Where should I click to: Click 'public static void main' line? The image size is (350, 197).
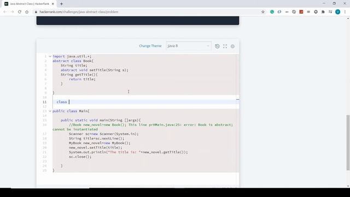coord(101,120)
